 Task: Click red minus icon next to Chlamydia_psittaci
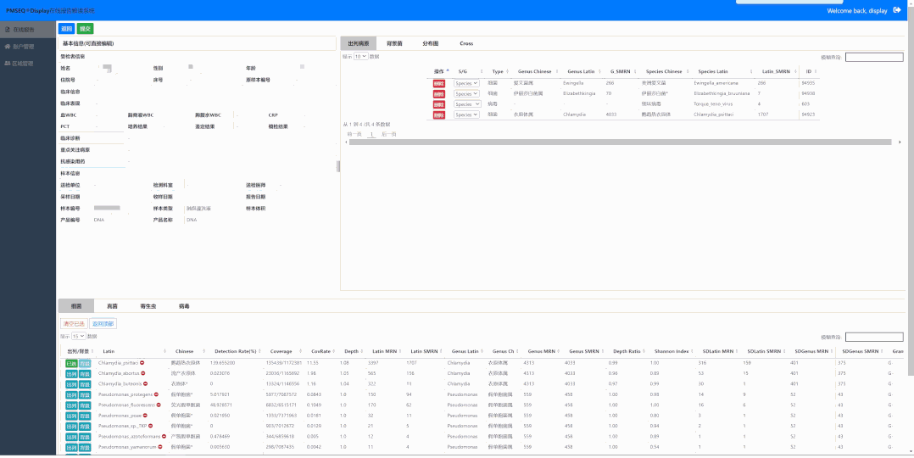pos(142,362)
